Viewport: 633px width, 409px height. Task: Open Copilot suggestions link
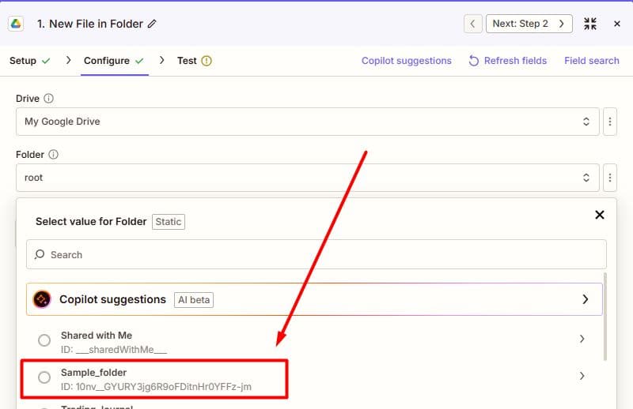click(x=406, y=61)
